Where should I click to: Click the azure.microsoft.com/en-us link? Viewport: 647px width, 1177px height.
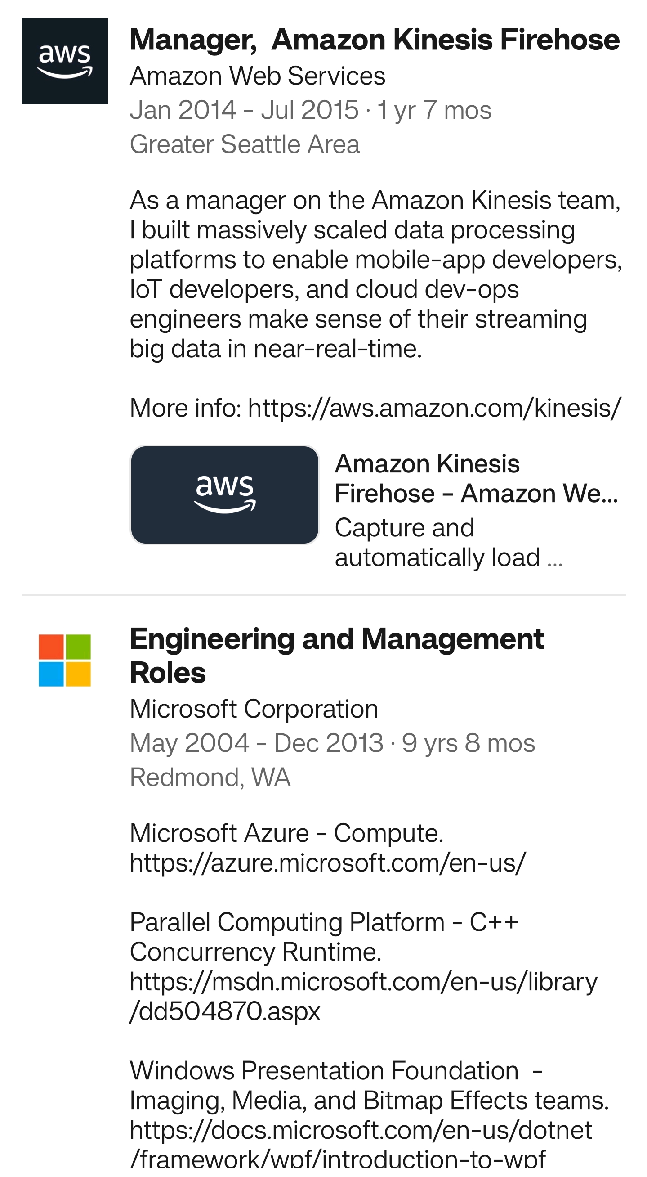[x=328, y=863]
